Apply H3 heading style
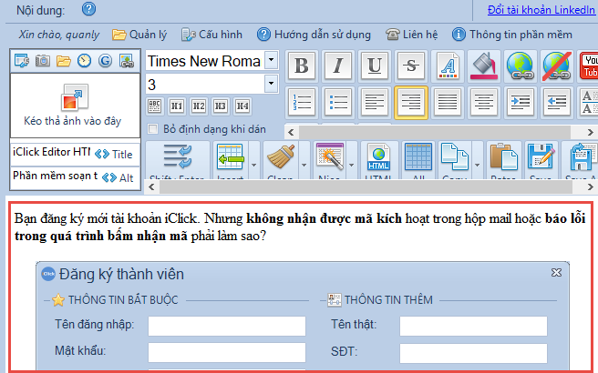Screen dimensions: 598x373 (221, 106)
